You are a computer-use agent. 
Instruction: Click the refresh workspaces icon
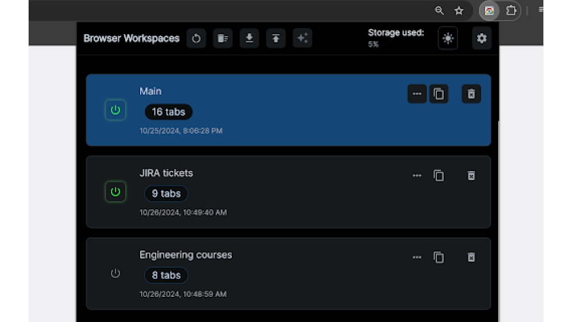[x=196, y=38]
